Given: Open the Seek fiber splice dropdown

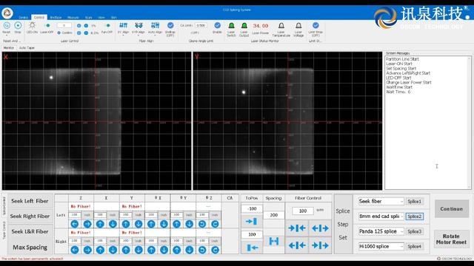Looking at the screenshot, I should pyautogui.click(x=401, y=202).
